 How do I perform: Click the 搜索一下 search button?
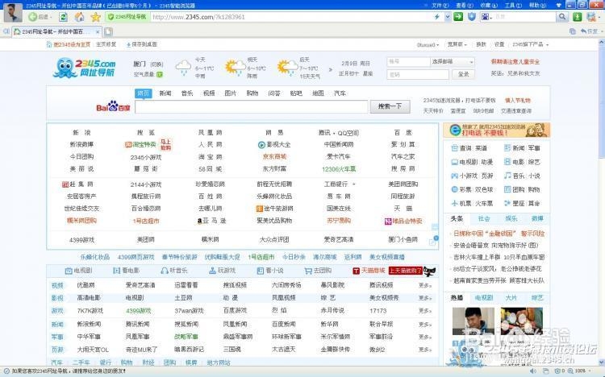(x=390, y=106)
